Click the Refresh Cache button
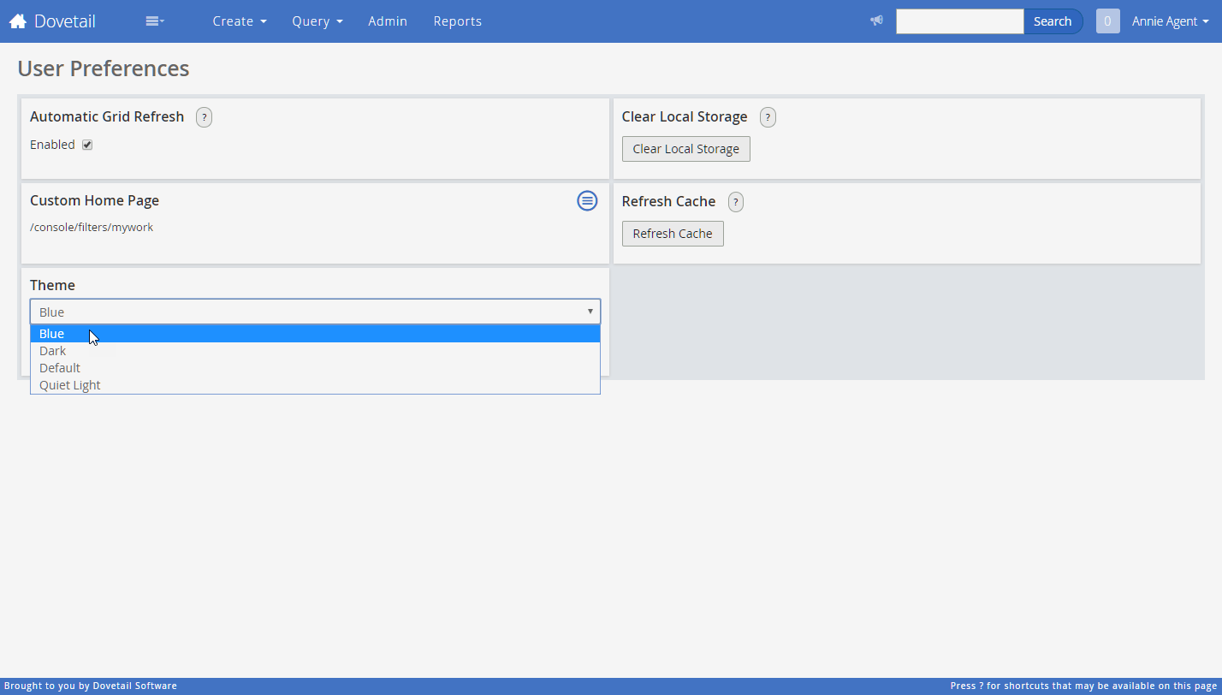This screenshot has height=695, width=1222. [673, 234]
